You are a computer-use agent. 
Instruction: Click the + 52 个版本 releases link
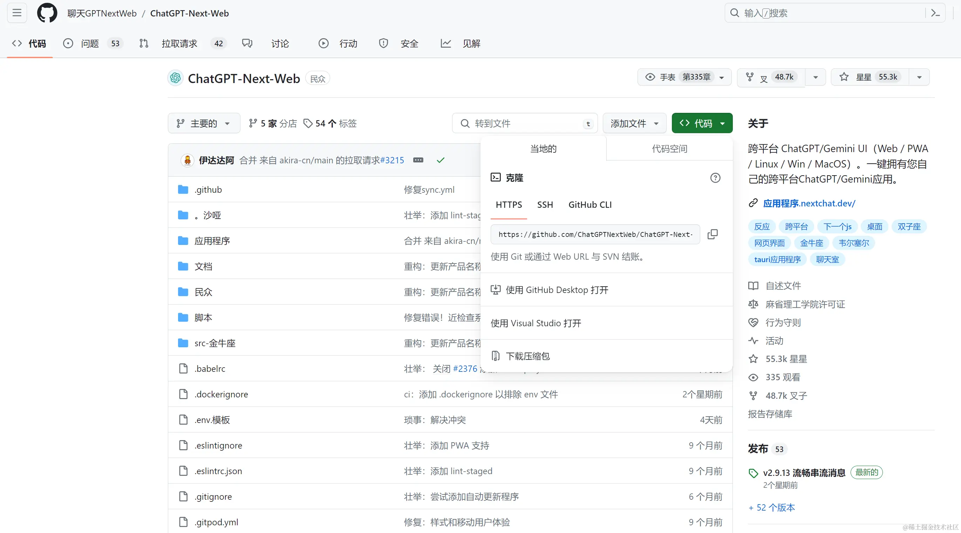(771, 508)
